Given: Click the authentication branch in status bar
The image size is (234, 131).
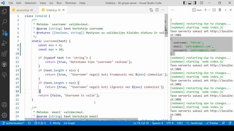Looking at the screenshot, I should pos(14,123).
